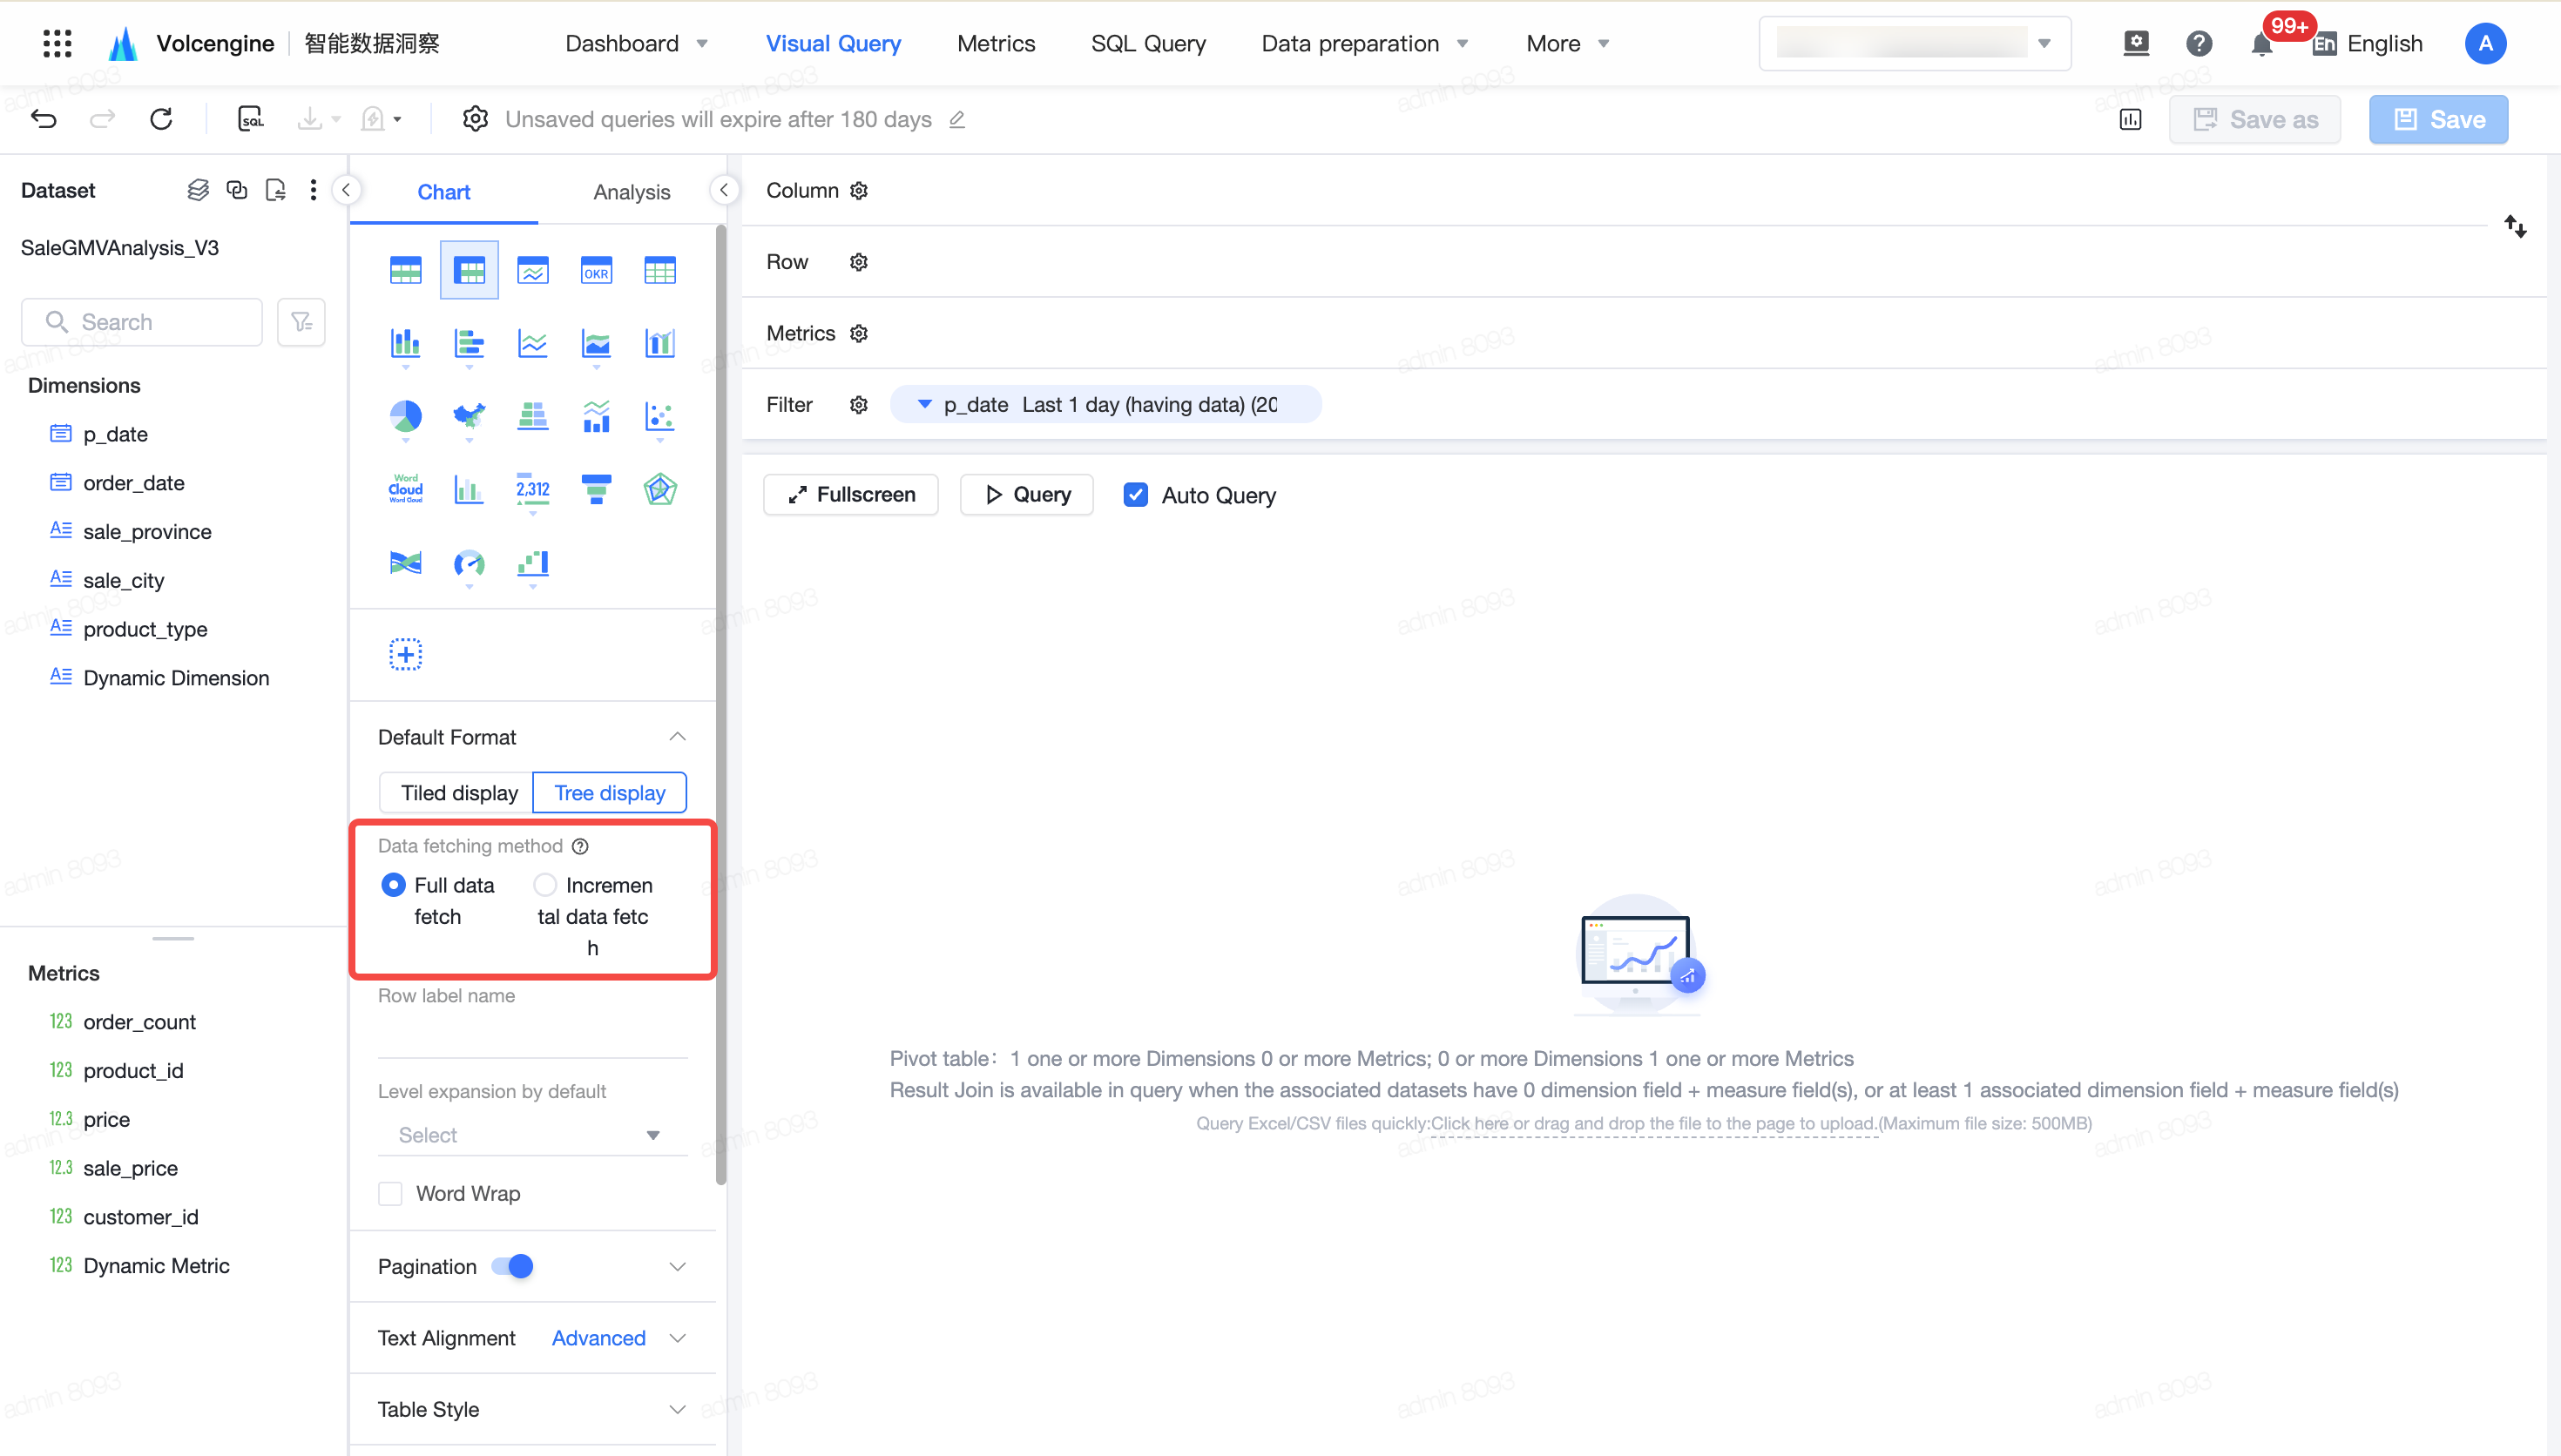Open the Data preparation dropdown menu
This screenshot has width=2561, height=1456.
pos(1365,44)
